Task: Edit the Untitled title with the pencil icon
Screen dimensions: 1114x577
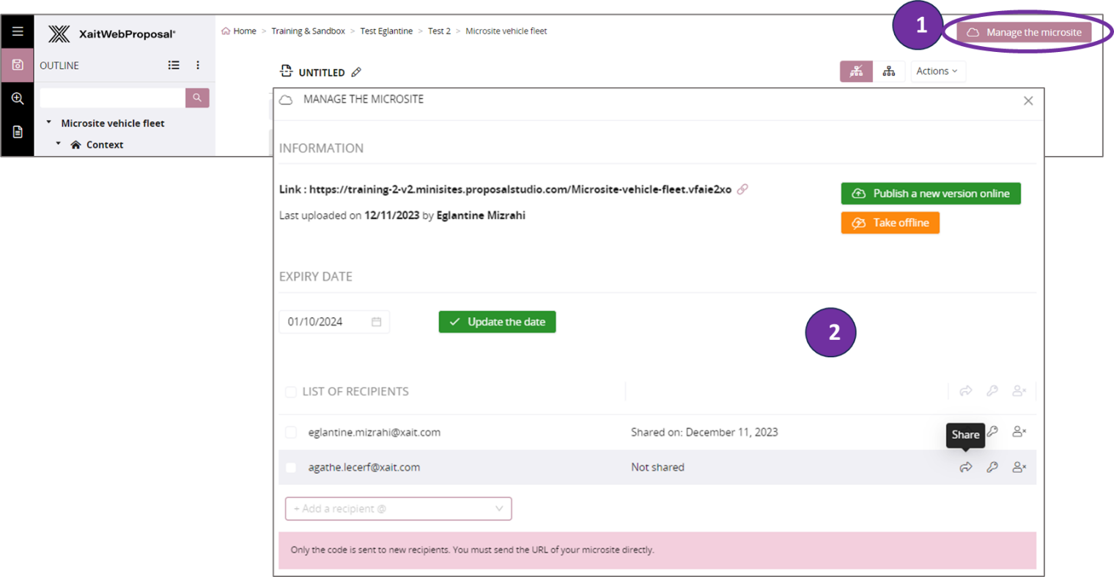Action: pyautogui.click(x=356, y=72)
